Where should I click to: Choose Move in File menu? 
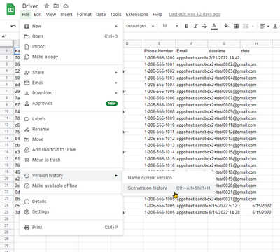click(71, 139)
